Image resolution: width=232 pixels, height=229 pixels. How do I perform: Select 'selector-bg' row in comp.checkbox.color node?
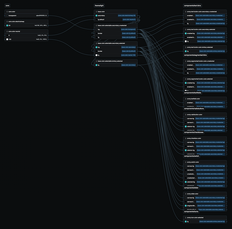(205, 150)
